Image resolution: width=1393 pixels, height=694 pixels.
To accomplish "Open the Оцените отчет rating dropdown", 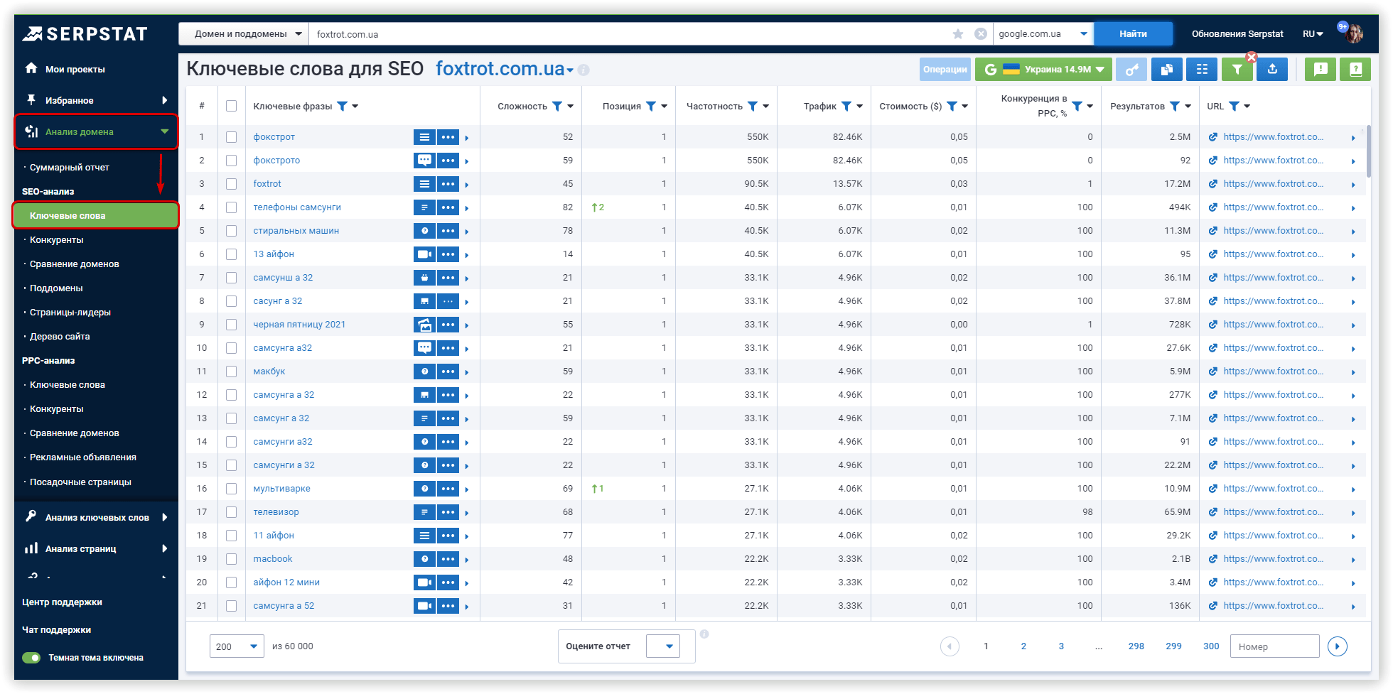I will click(x=663, y=646).
